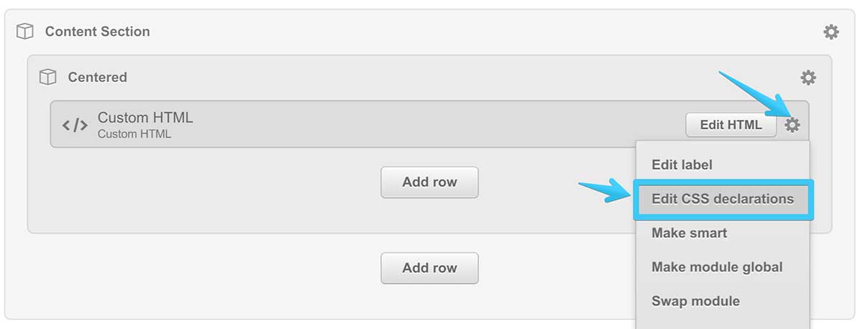Click the large Custom HTML module title
This screenshot has width=863, height=329.
point(145,118)
